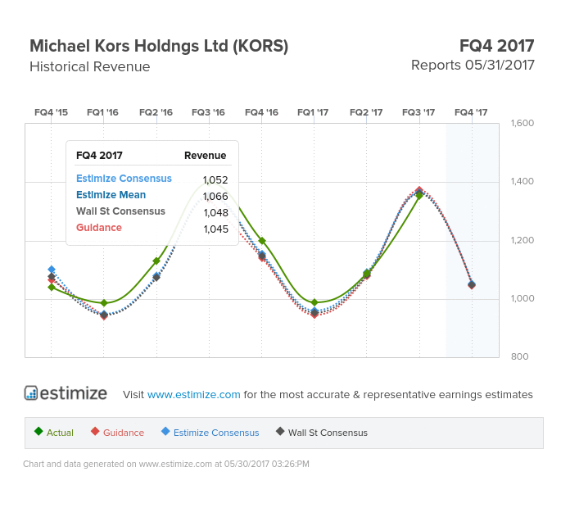Click the gray consensus point at FQ1 '16
561x508 pixels.
104,315
